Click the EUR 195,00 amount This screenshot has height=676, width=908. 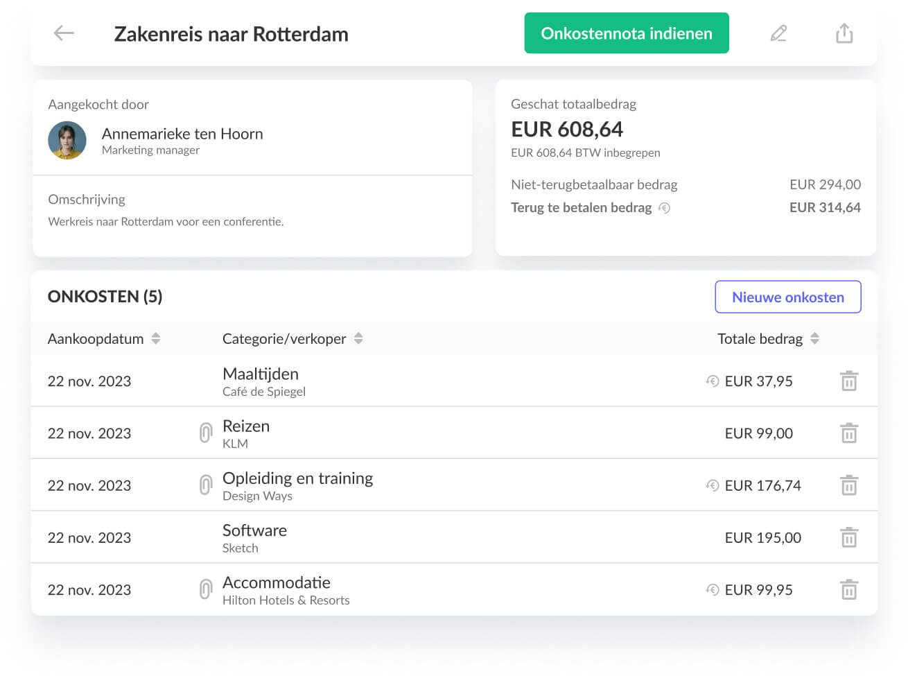[x=763, y=537]
